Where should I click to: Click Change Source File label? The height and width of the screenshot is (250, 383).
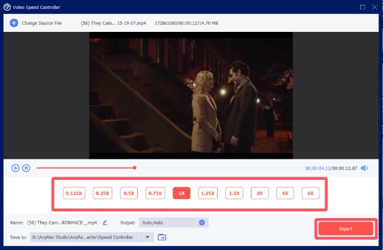point(41,23)
